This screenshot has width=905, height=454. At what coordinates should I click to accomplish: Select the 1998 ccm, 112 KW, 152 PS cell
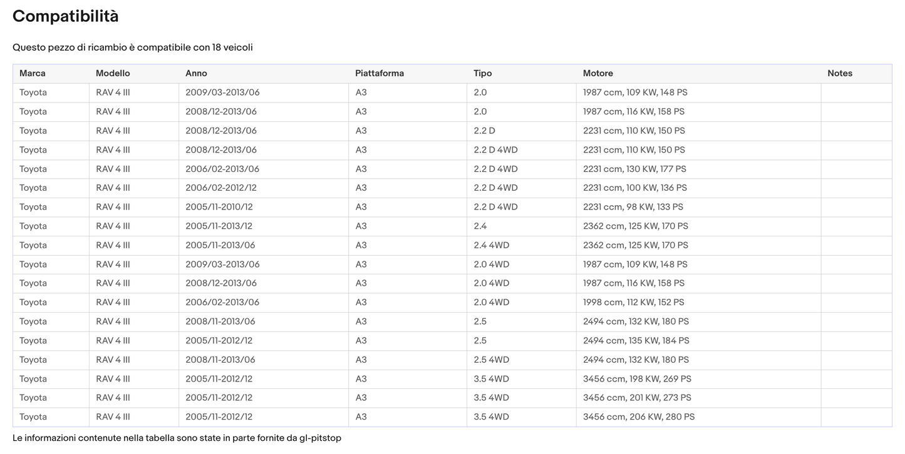[x=633, y=302]
